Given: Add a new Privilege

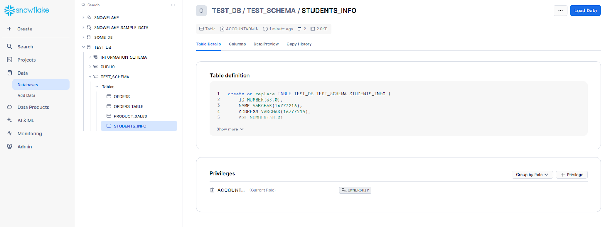Looking at the screenshot, I should point(571,175).
